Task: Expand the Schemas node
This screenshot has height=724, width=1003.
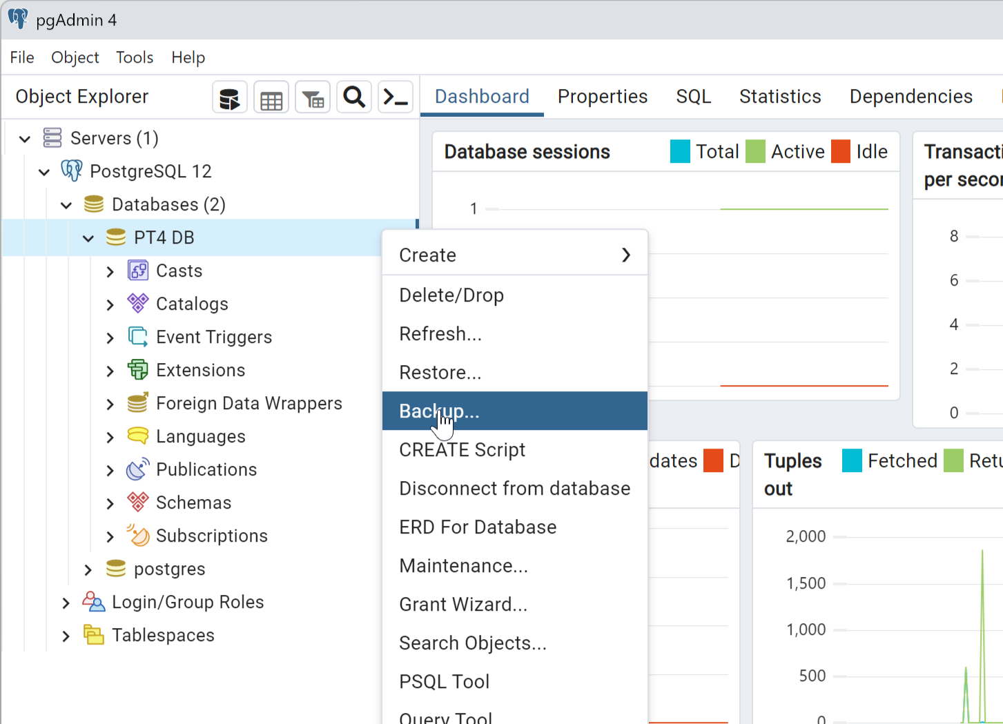Action: [x=110, y=503]
